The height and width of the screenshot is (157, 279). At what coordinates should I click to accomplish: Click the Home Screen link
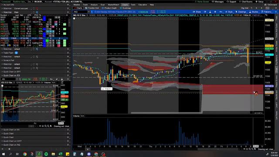point(202,2)
